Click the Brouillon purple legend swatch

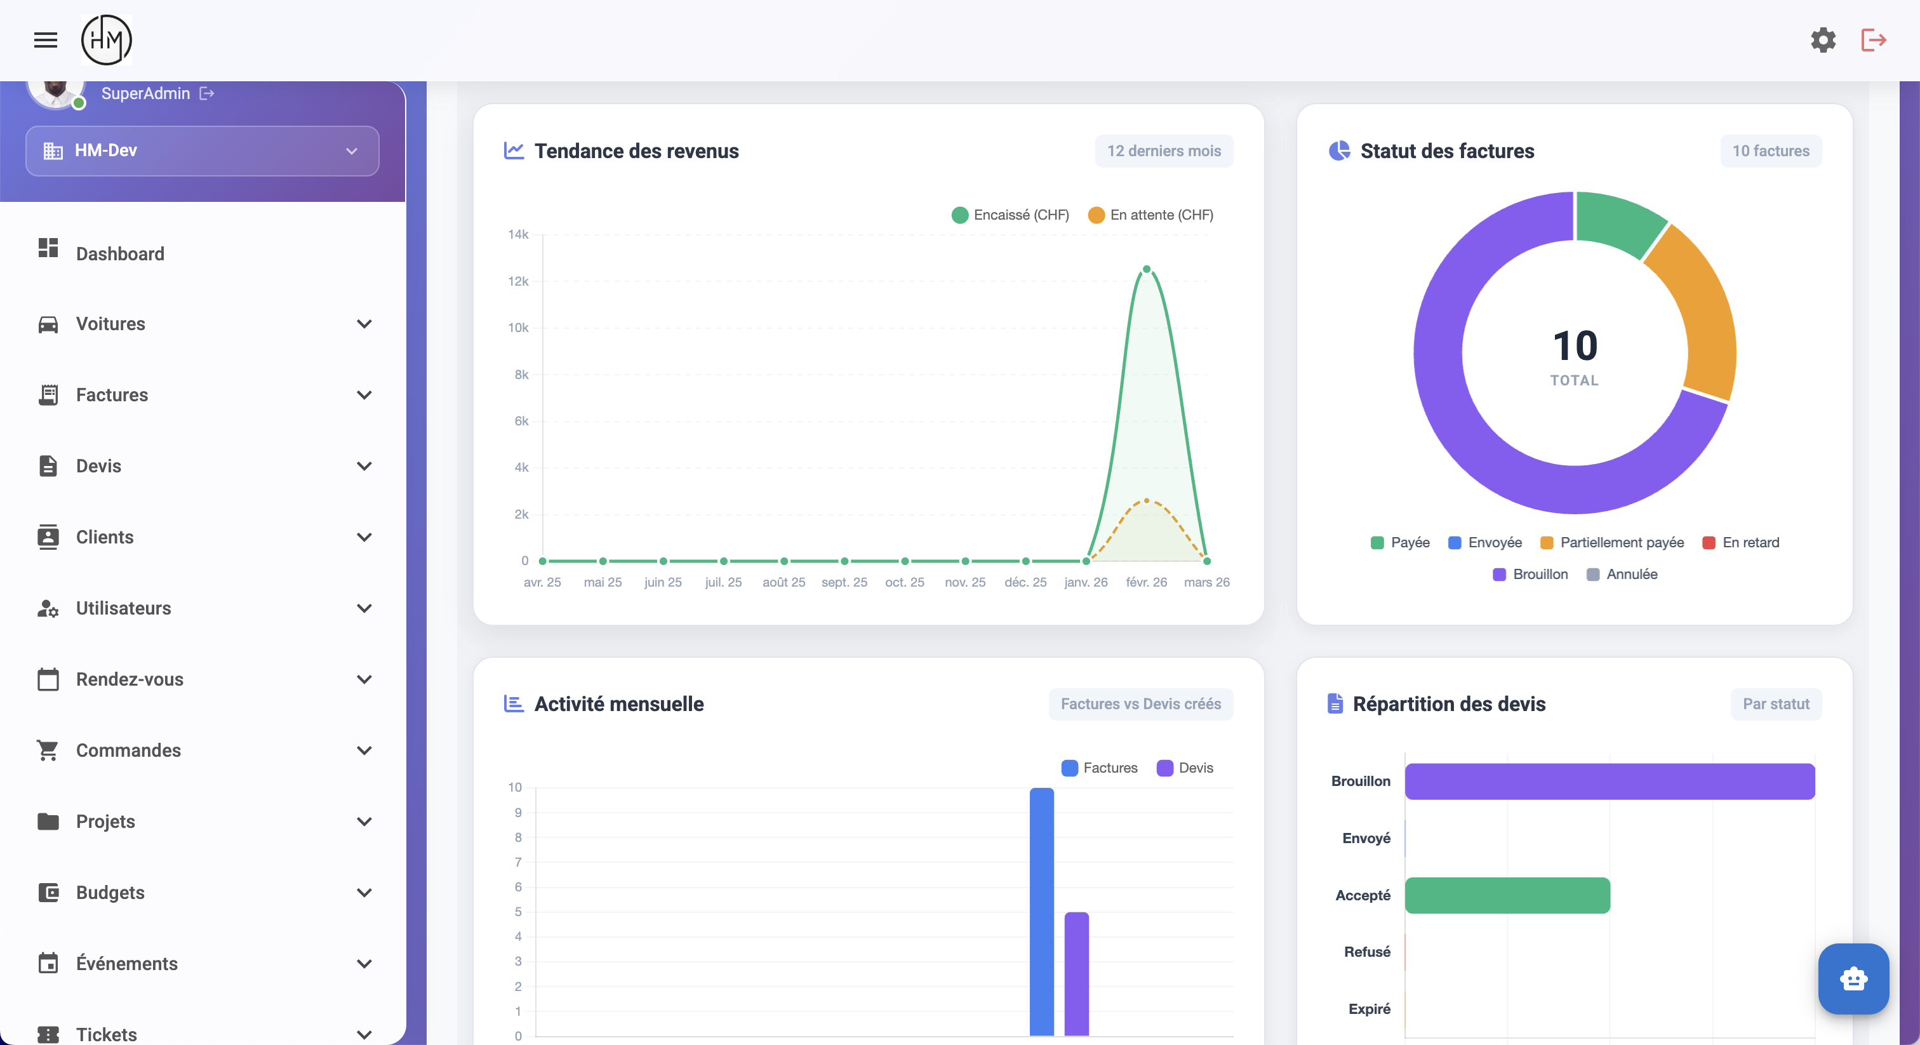click(x=1499, y=575)
